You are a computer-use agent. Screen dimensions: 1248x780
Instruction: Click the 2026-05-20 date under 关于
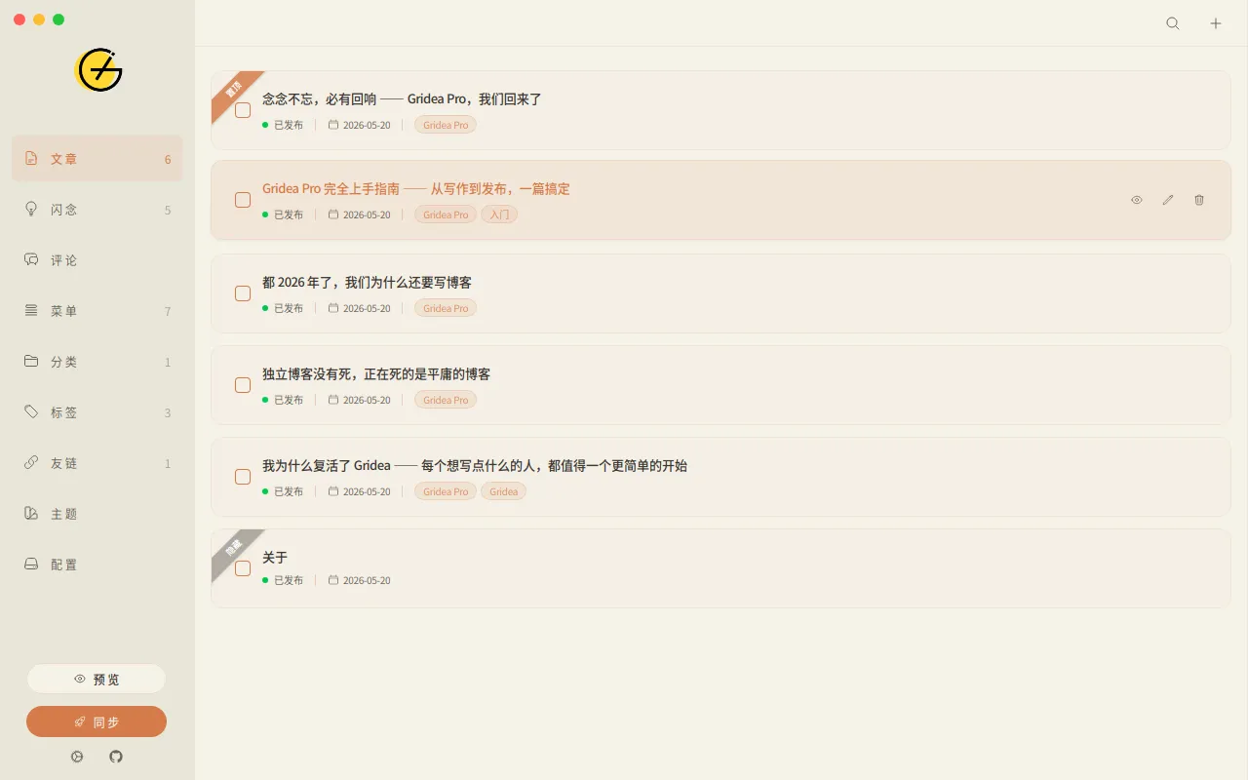[359, 580]
